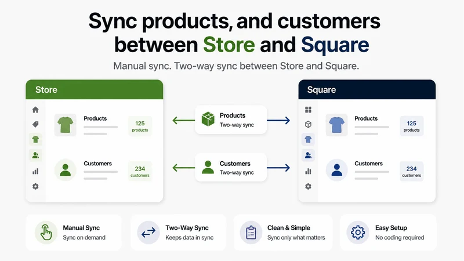This screenshot has width=464, height=261.
Task: Click the two-way arrows Two-Way Sync icon
Action: pos(148,233)
